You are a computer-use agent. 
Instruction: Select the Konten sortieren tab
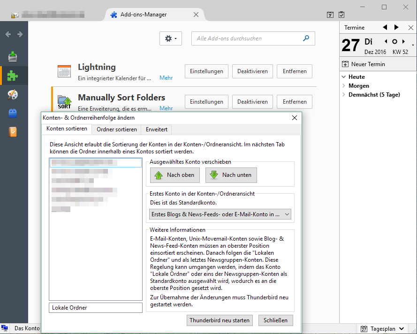(x=67, y=129)
